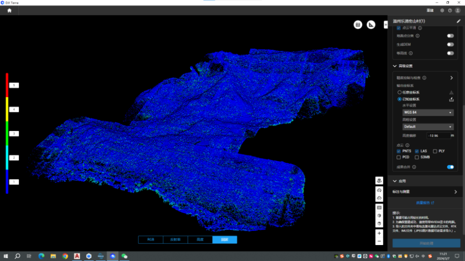Image resolution: width=465 pixels, height=261 pixels.
Task: Collapse the 高级设置 section
Action: (394, 66)
